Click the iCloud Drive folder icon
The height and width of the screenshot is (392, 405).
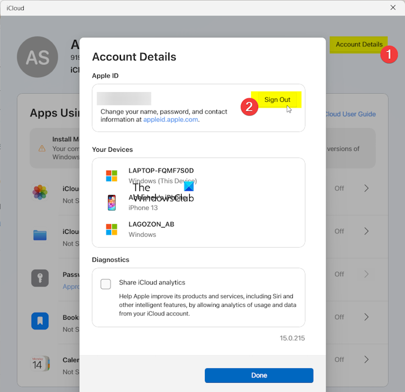[40, 235]
